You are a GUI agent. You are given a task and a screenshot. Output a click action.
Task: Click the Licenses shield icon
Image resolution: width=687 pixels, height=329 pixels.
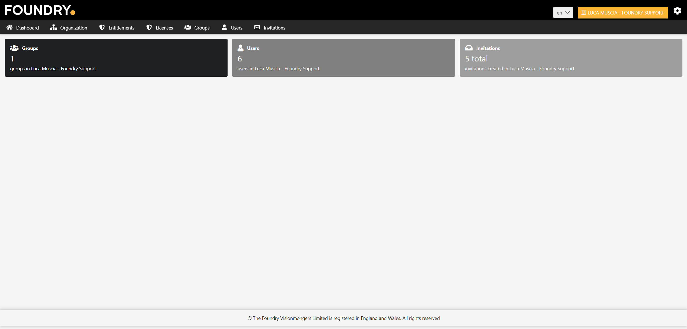(149, 27)
